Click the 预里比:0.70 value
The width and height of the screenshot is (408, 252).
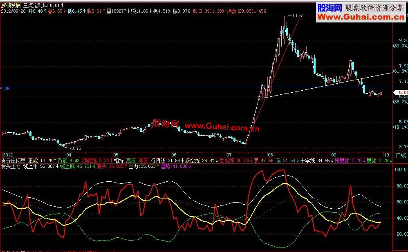click(348, 161)
